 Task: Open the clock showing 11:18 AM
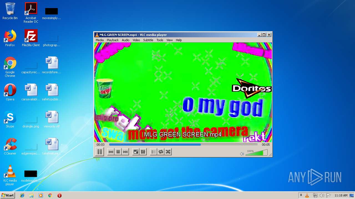[x=341, y=195]
